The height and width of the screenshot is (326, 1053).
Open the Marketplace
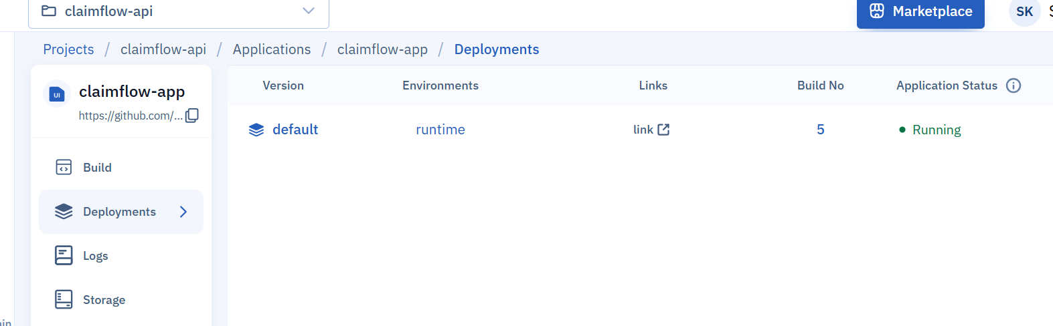[920, 12]
